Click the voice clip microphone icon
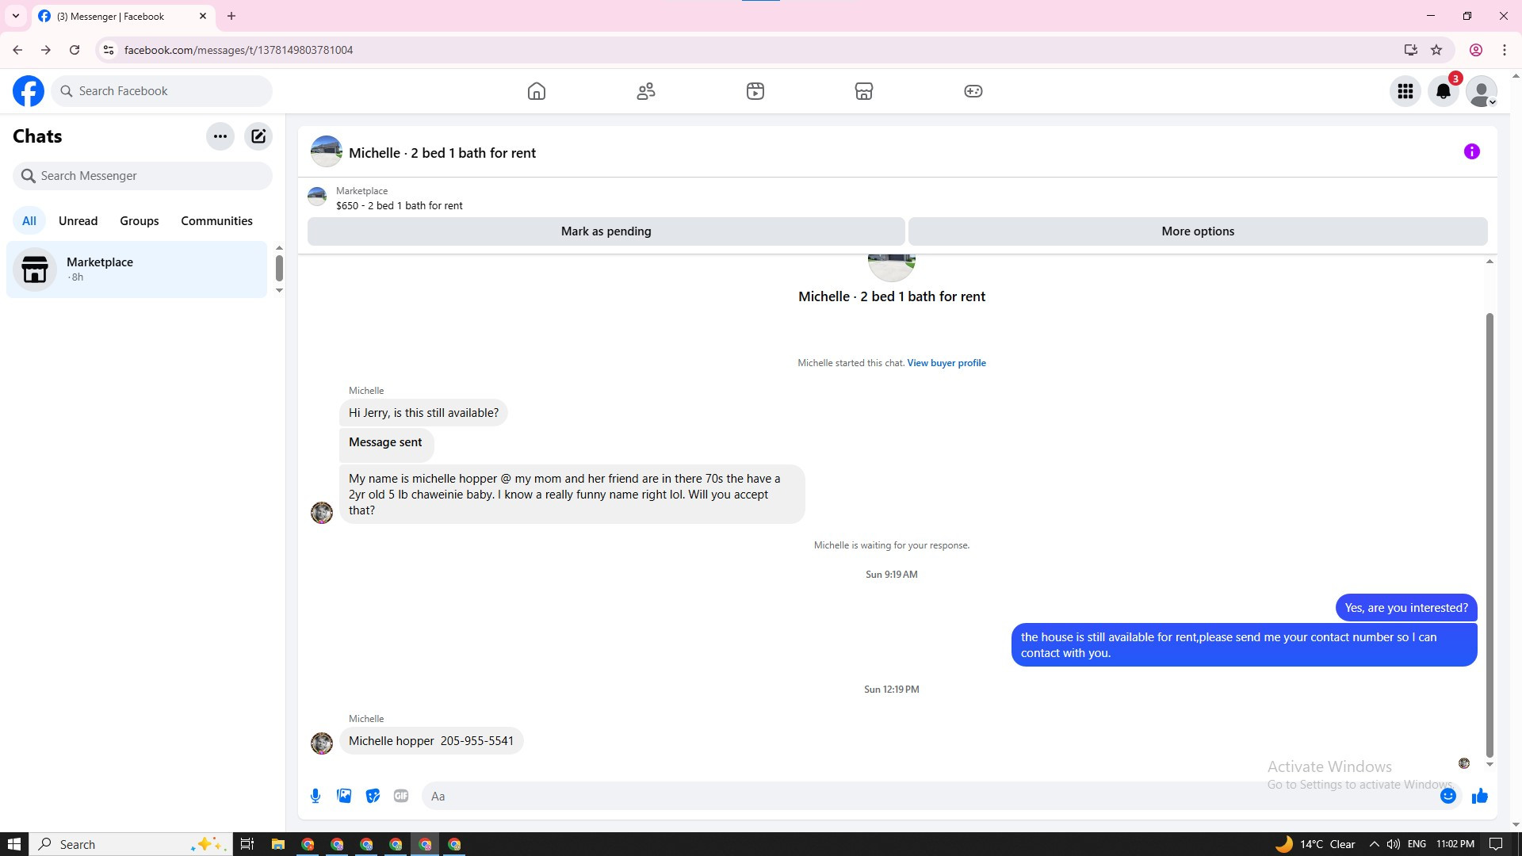The width and height of the screenshot is (1522, 856). click(315, 796)
